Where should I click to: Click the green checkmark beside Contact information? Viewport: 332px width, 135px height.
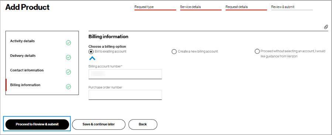click(68, 72)
